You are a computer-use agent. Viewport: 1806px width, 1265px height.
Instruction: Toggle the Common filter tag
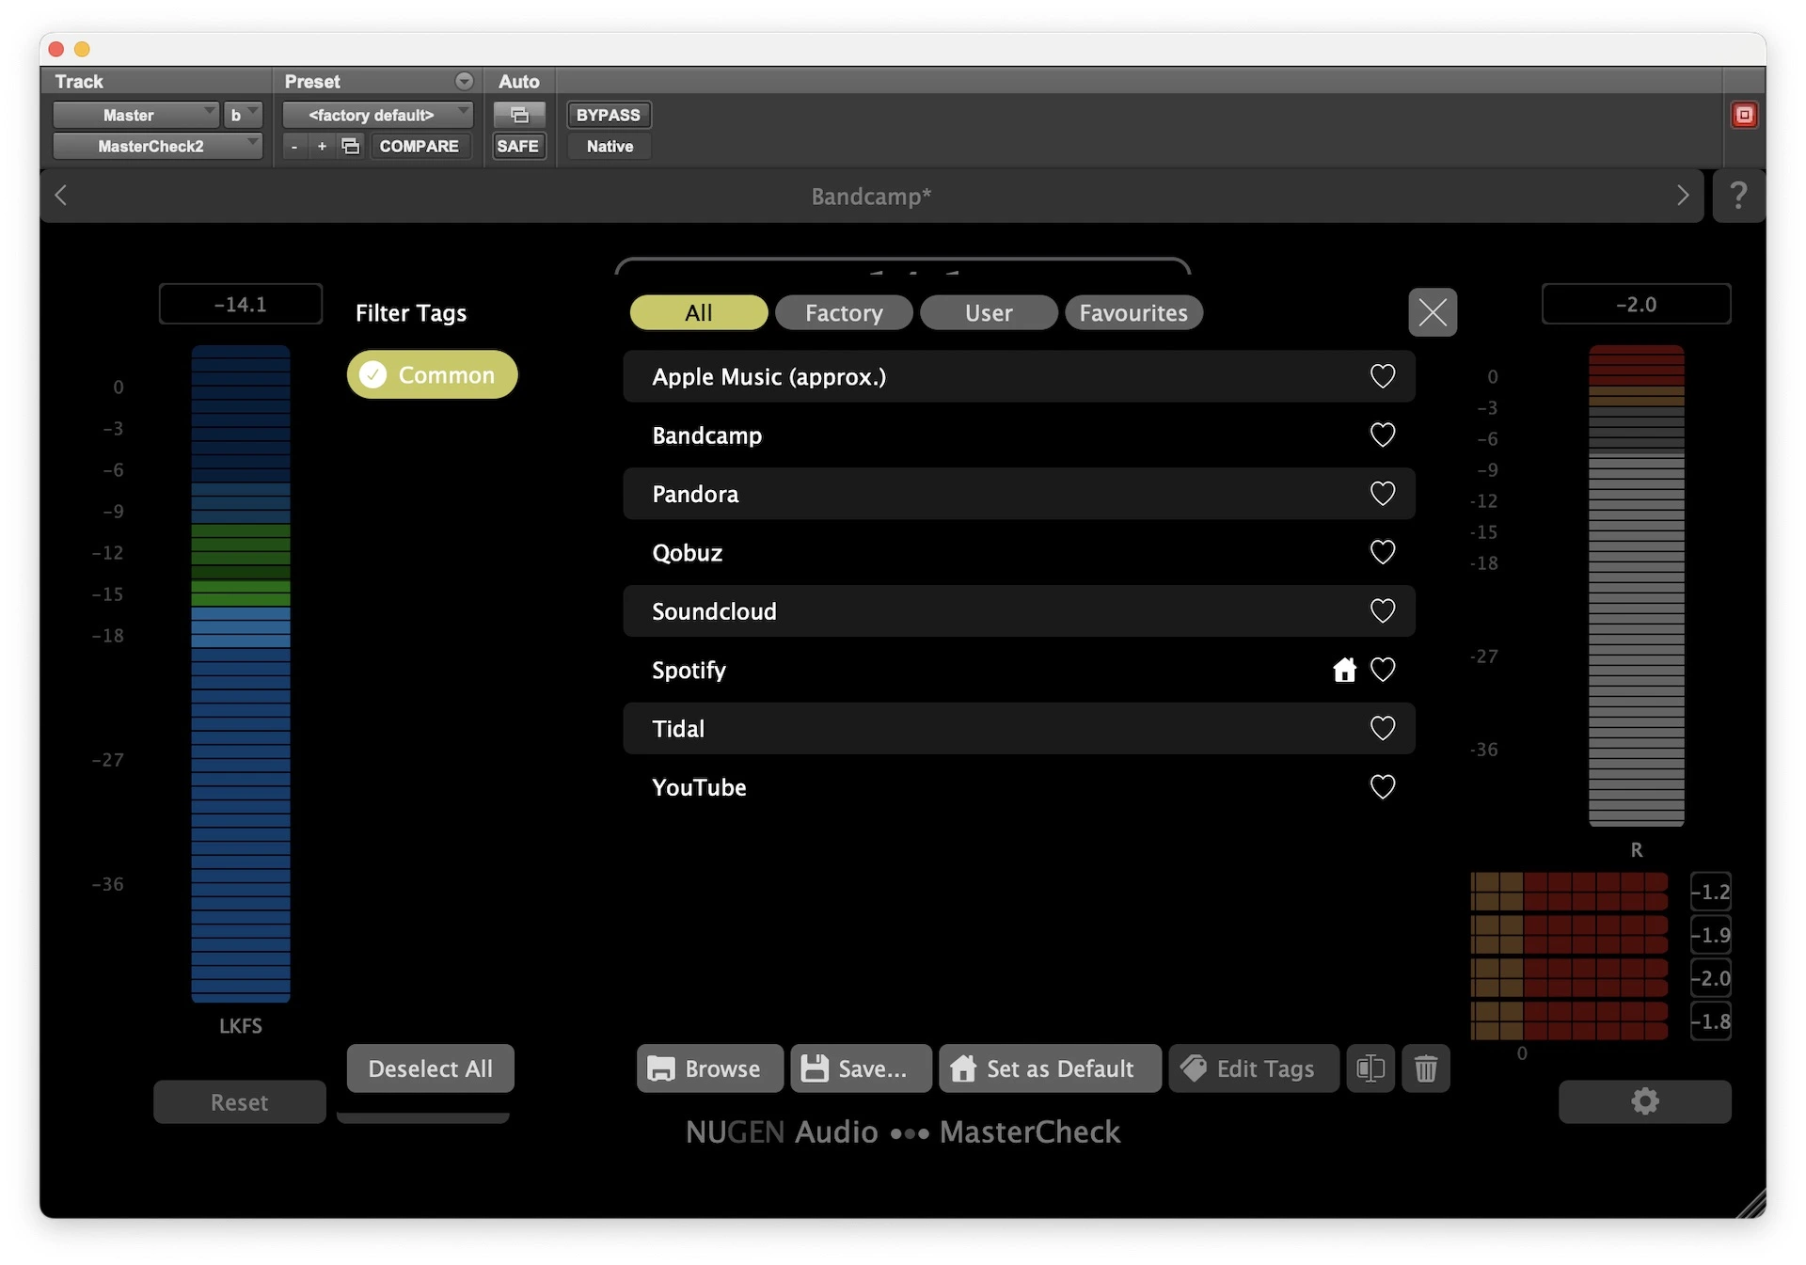(432, 375)
